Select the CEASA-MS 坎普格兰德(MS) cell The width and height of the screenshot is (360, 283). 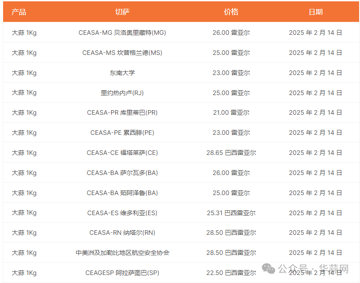click(122, 53)
